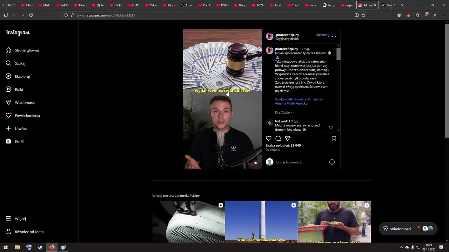Bookmark this page with the star icon
The height and width of the screenshot is (252, 449).
tap(363, 15)
